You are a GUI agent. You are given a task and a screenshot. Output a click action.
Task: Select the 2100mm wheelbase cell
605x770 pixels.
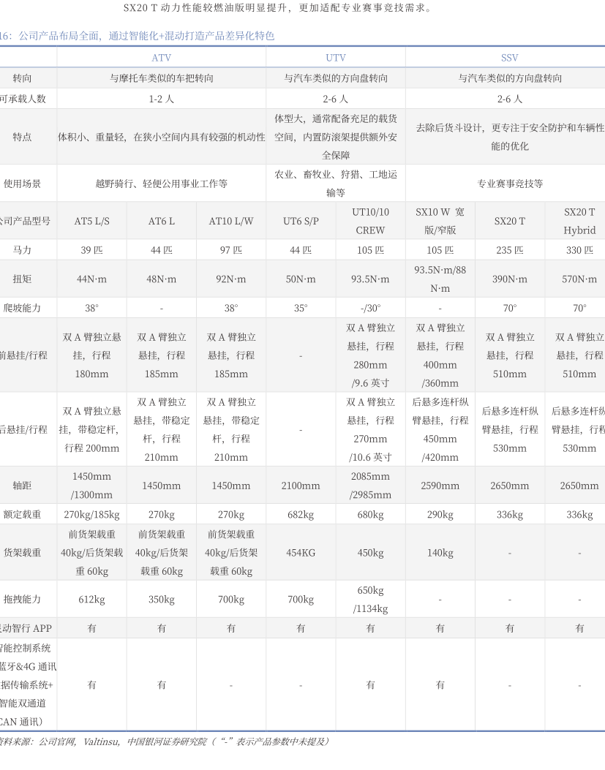[301, 486]
